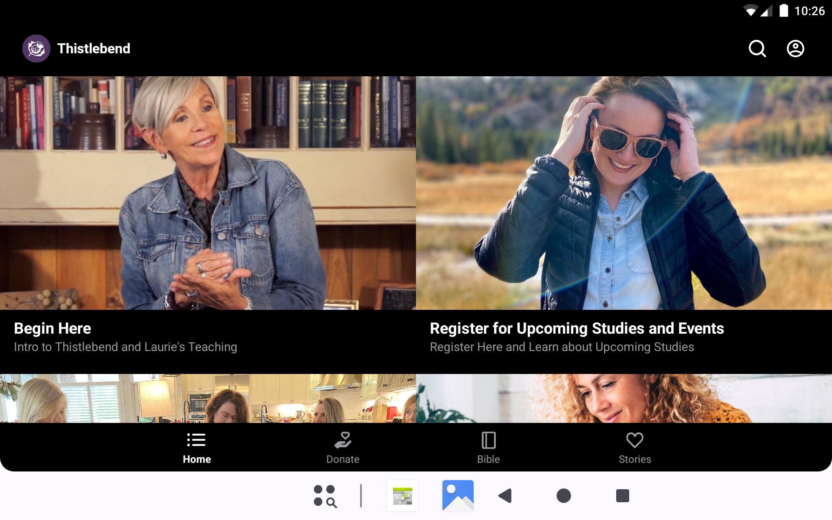Open the user account profile icon
Image resolution: width=832 pixels, height=520 pixels.
tap(795, 49)
